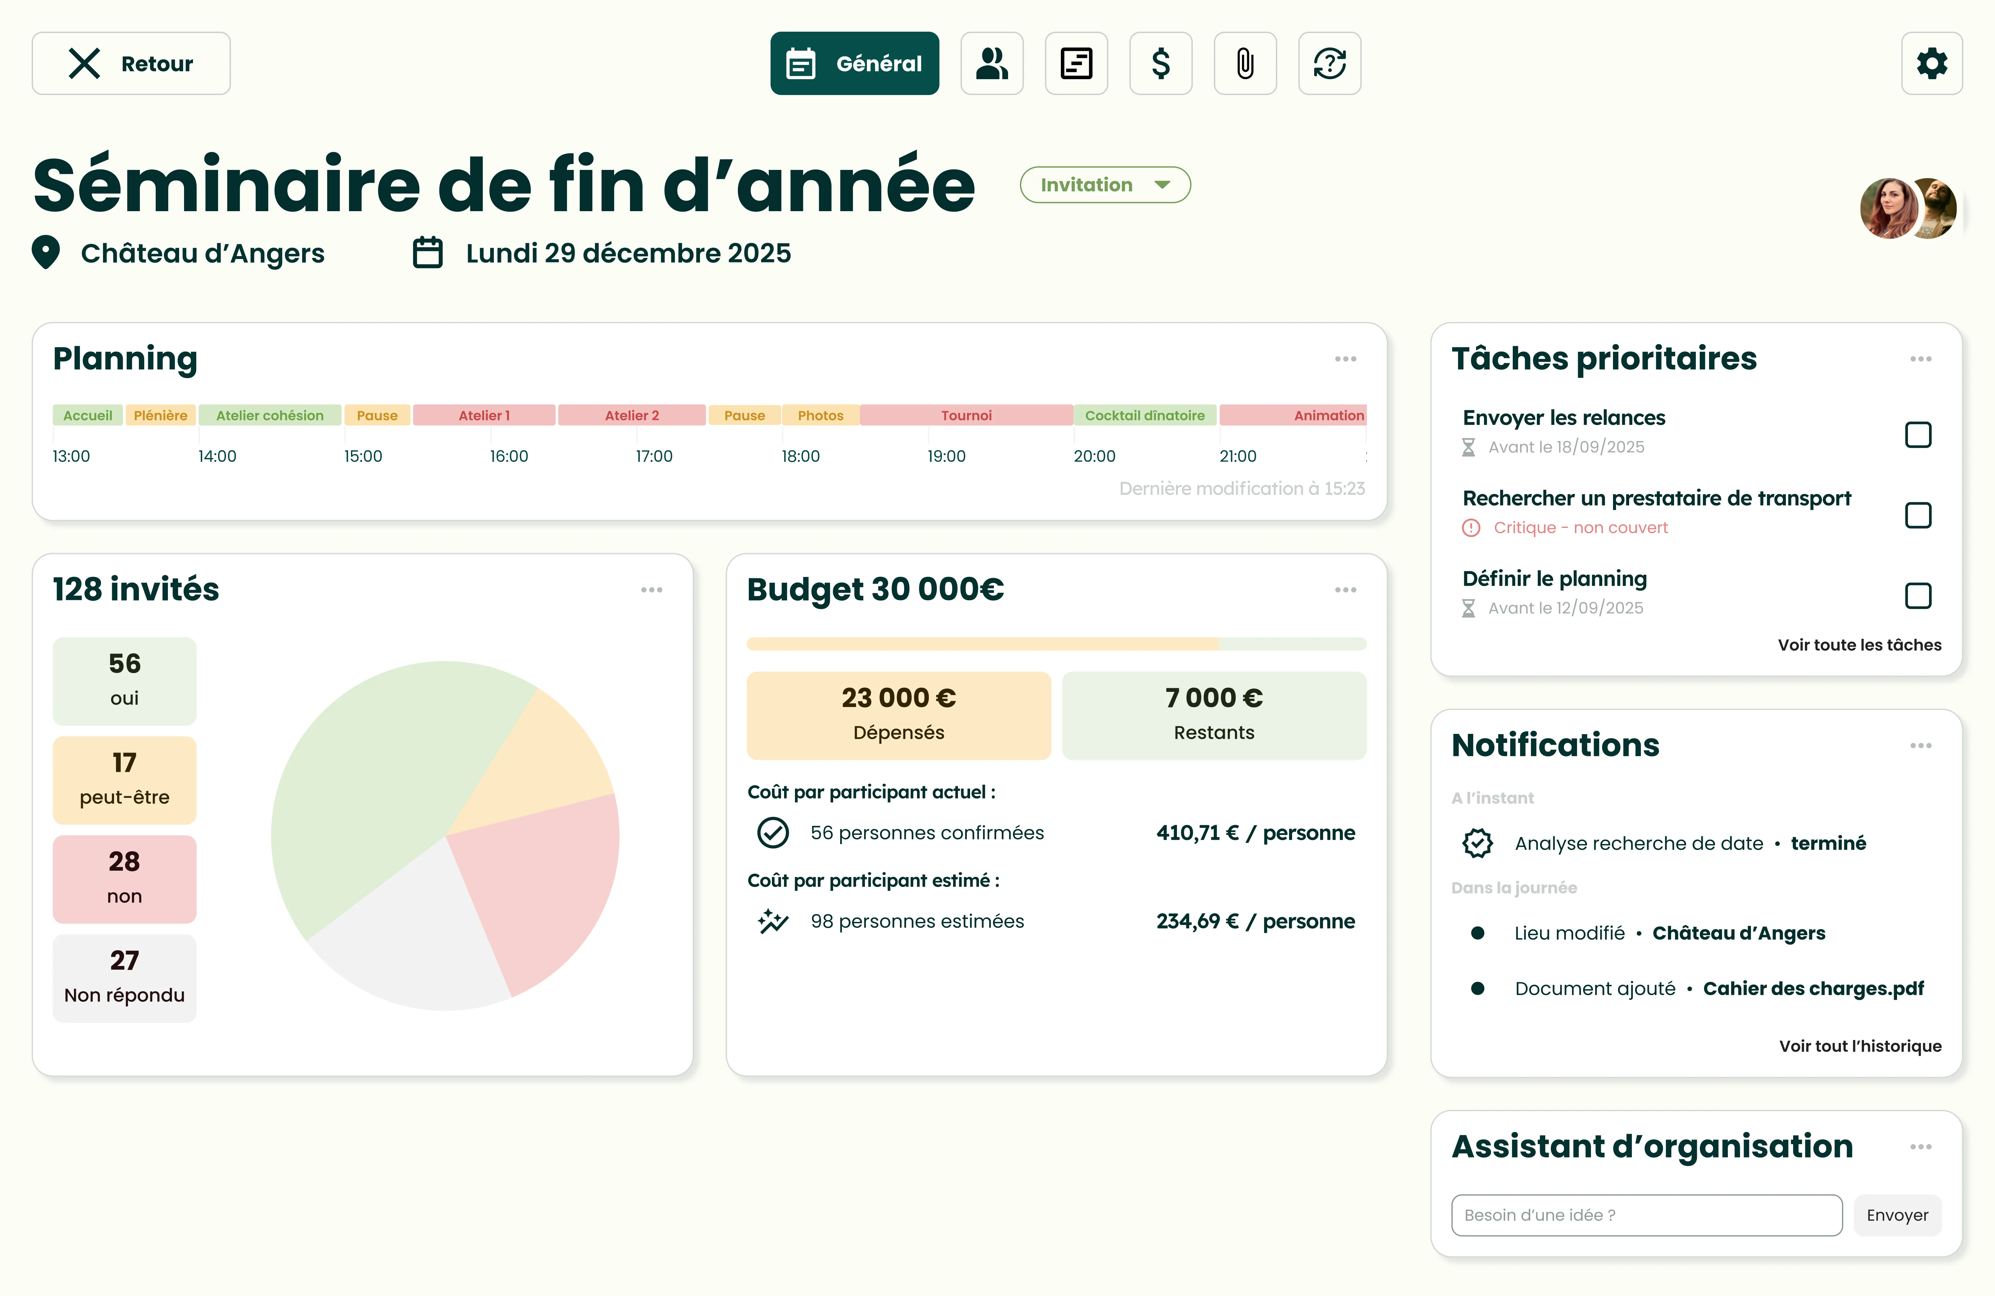Check the task Envoyer les relances

1918,434
